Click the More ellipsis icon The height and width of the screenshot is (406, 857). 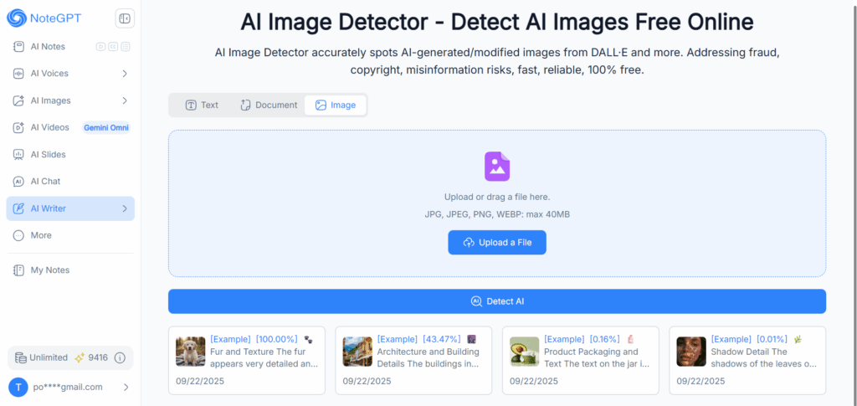pyautogui.click(x=18, y=235)
